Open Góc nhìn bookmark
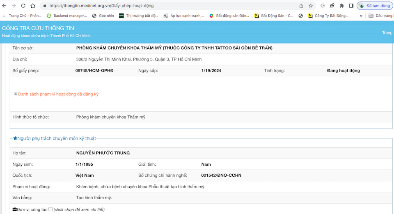 (103, 16)
